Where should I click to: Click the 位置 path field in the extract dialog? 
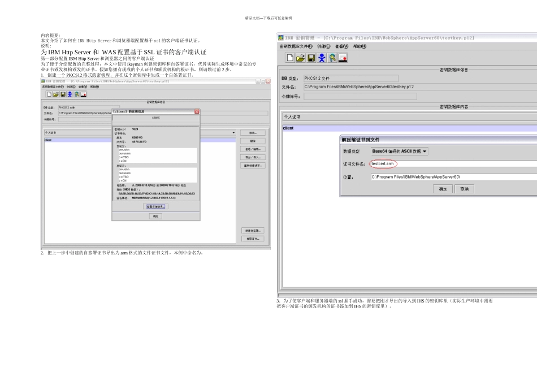pyautogui.click(x=453, y=177)
